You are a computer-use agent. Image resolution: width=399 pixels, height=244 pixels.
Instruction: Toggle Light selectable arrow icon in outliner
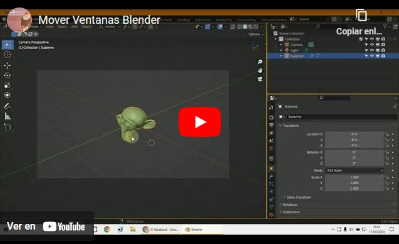click(x=366, y=50)
